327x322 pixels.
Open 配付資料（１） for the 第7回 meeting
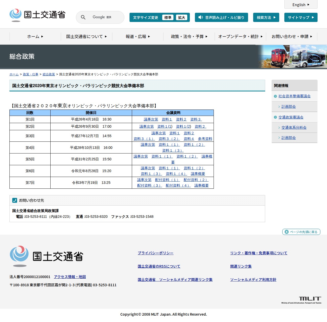pyautogui.click(x=167, y=180)
